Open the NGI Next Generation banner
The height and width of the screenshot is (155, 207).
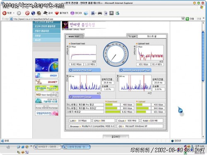(47, 95)
